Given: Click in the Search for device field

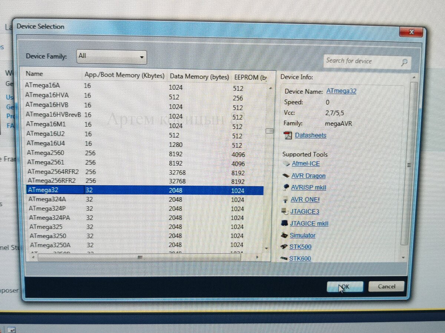Looking at the screenshot, I should pyautogui.click(x=367, y=61).
